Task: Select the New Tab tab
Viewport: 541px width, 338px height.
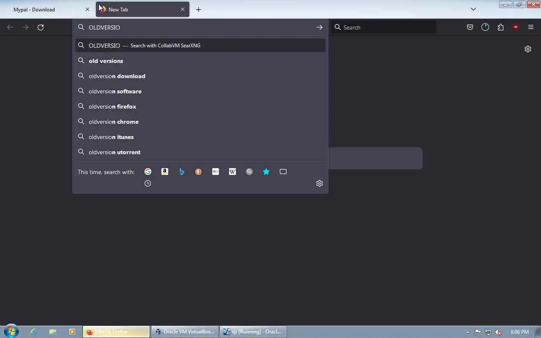Action: click(x=142, y=9)
